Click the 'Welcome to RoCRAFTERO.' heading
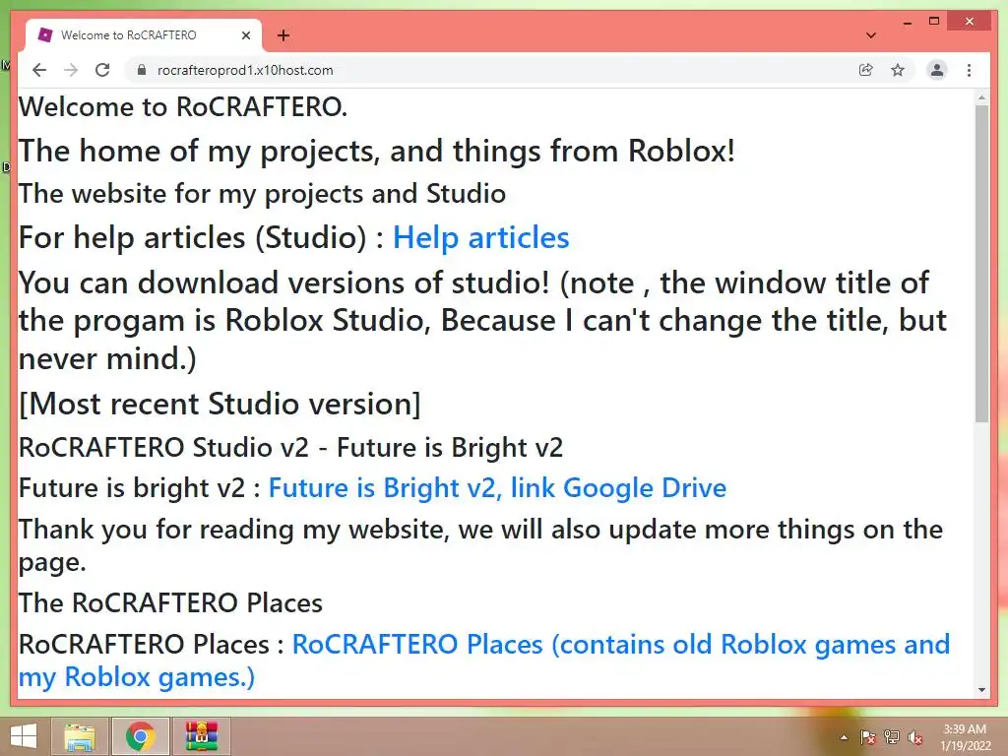The image size is (1008, 756). (x=183, y=106)
